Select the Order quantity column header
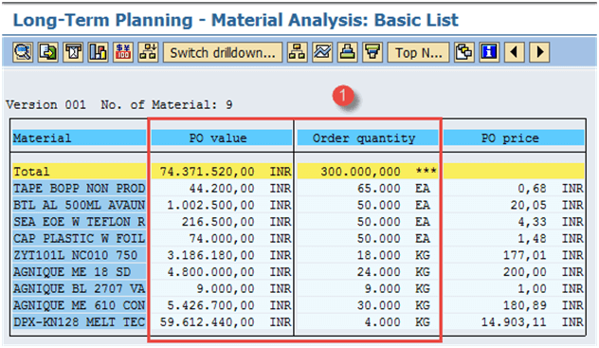 point(367,137)
